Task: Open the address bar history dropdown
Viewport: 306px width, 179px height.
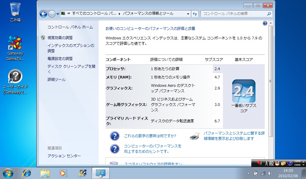Action: click(188, 14)
